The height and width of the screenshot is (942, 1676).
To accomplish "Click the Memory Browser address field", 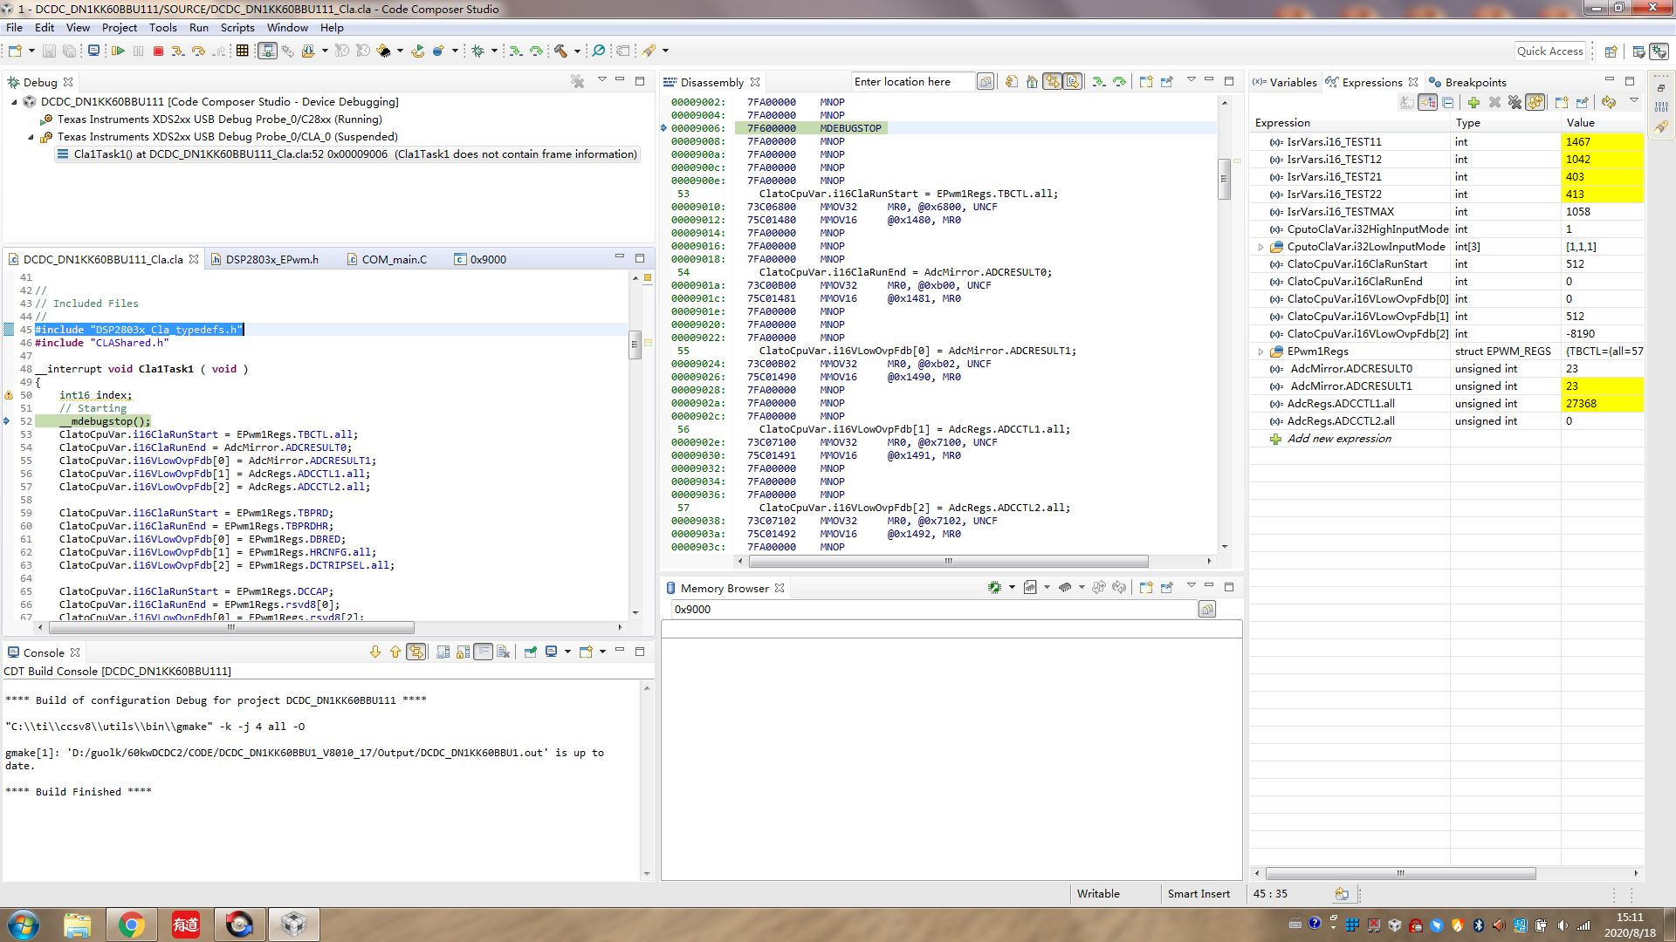I will (x=934, y=610).
